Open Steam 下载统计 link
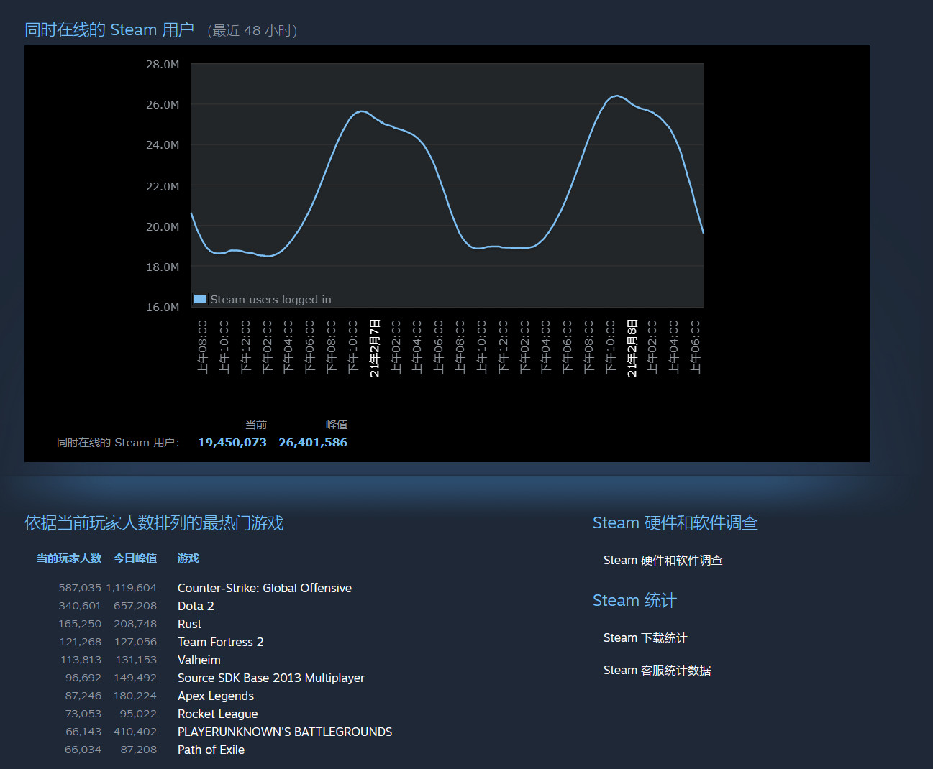The height and width of the screenshot is (769, 933). coord(645,637)
